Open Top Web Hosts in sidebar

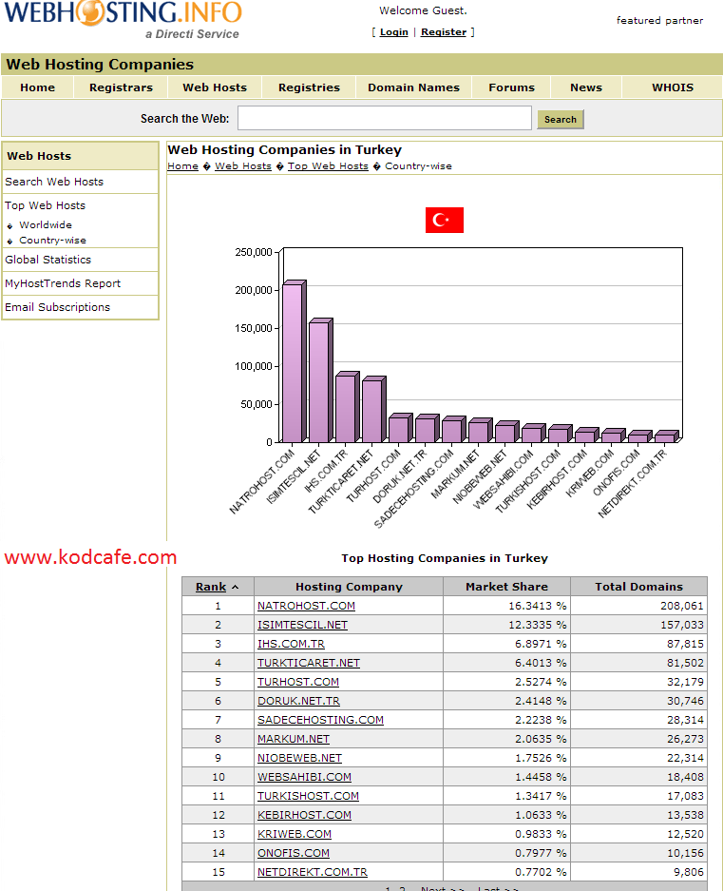[x=45, y=205]
